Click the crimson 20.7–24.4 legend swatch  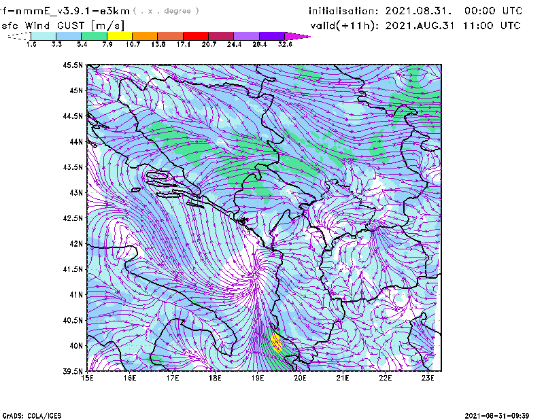[221, 36]
